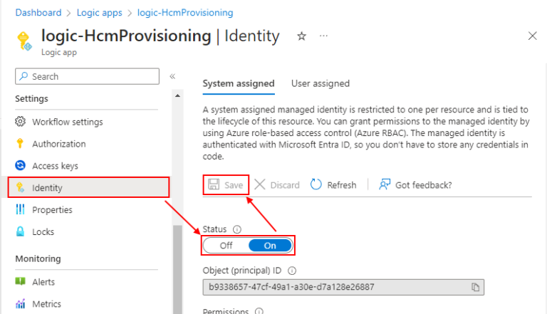Click the sidebar Search field
This screenshot has width=547, height=314.
coord(87,76)
